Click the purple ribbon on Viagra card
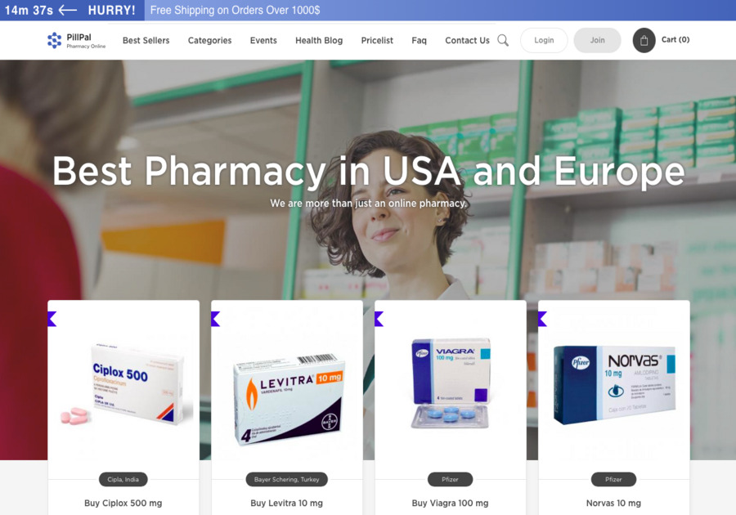This screenshot has height=515, width=736. (379, 319)
